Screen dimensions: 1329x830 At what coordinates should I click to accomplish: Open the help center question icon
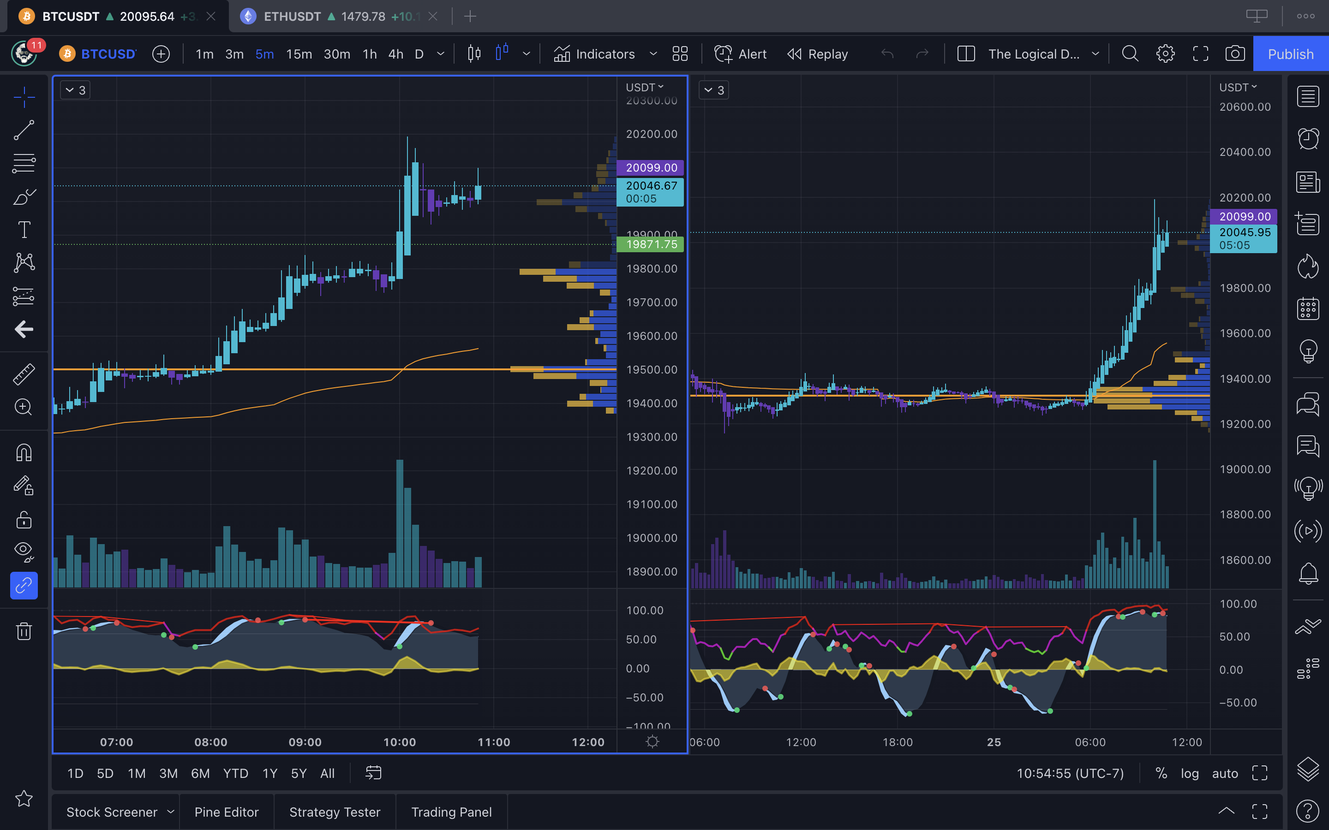pos(1308,811)
